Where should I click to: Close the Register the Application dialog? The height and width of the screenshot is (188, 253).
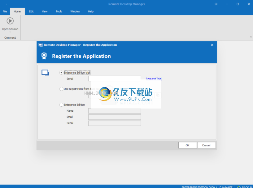212,45
